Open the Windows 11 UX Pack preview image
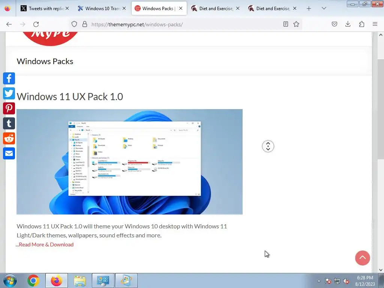 click(129, 162)
